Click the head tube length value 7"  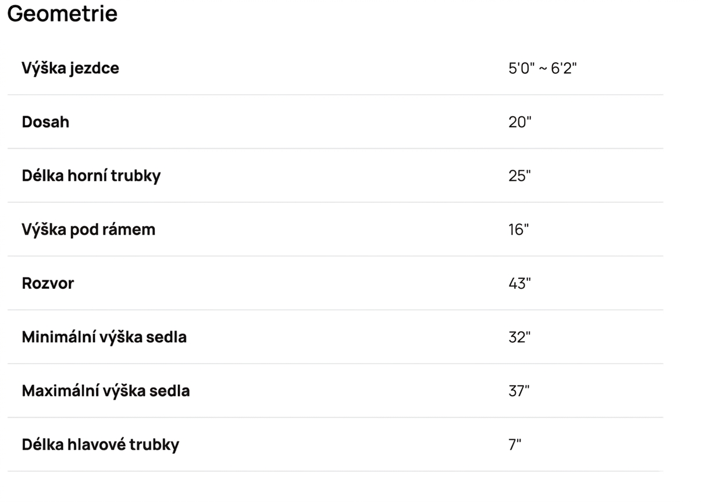[x=515, y=445]
